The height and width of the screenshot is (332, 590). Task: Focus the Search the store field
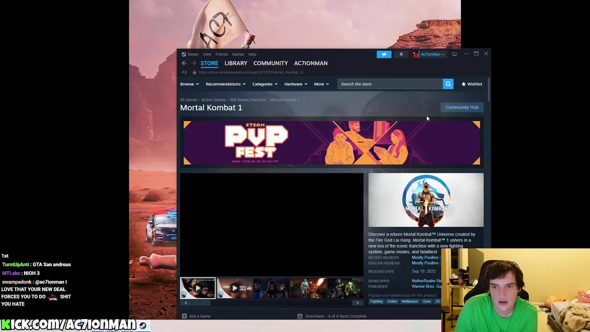click(390, 84)
